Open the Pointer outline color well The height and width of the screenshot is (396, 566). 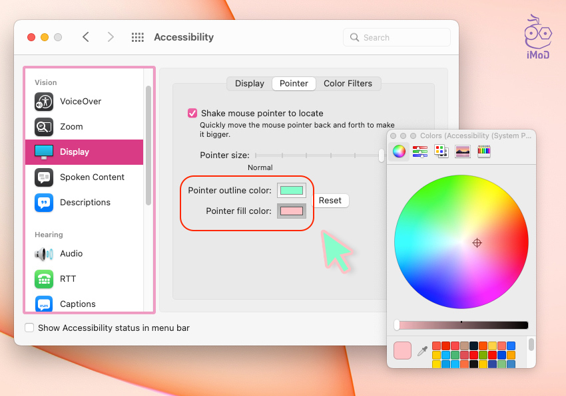[x=291, y=191]
